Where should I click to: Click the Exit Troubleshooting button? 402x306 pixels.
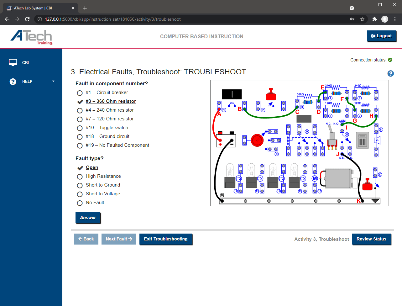tap(166, 239)
